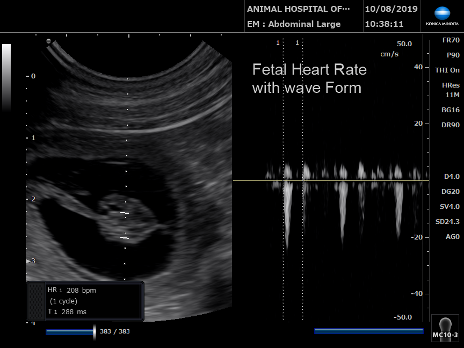Toggle the THI On setting
The height and width of the screenshot is (348, 464).
point(447,70)
